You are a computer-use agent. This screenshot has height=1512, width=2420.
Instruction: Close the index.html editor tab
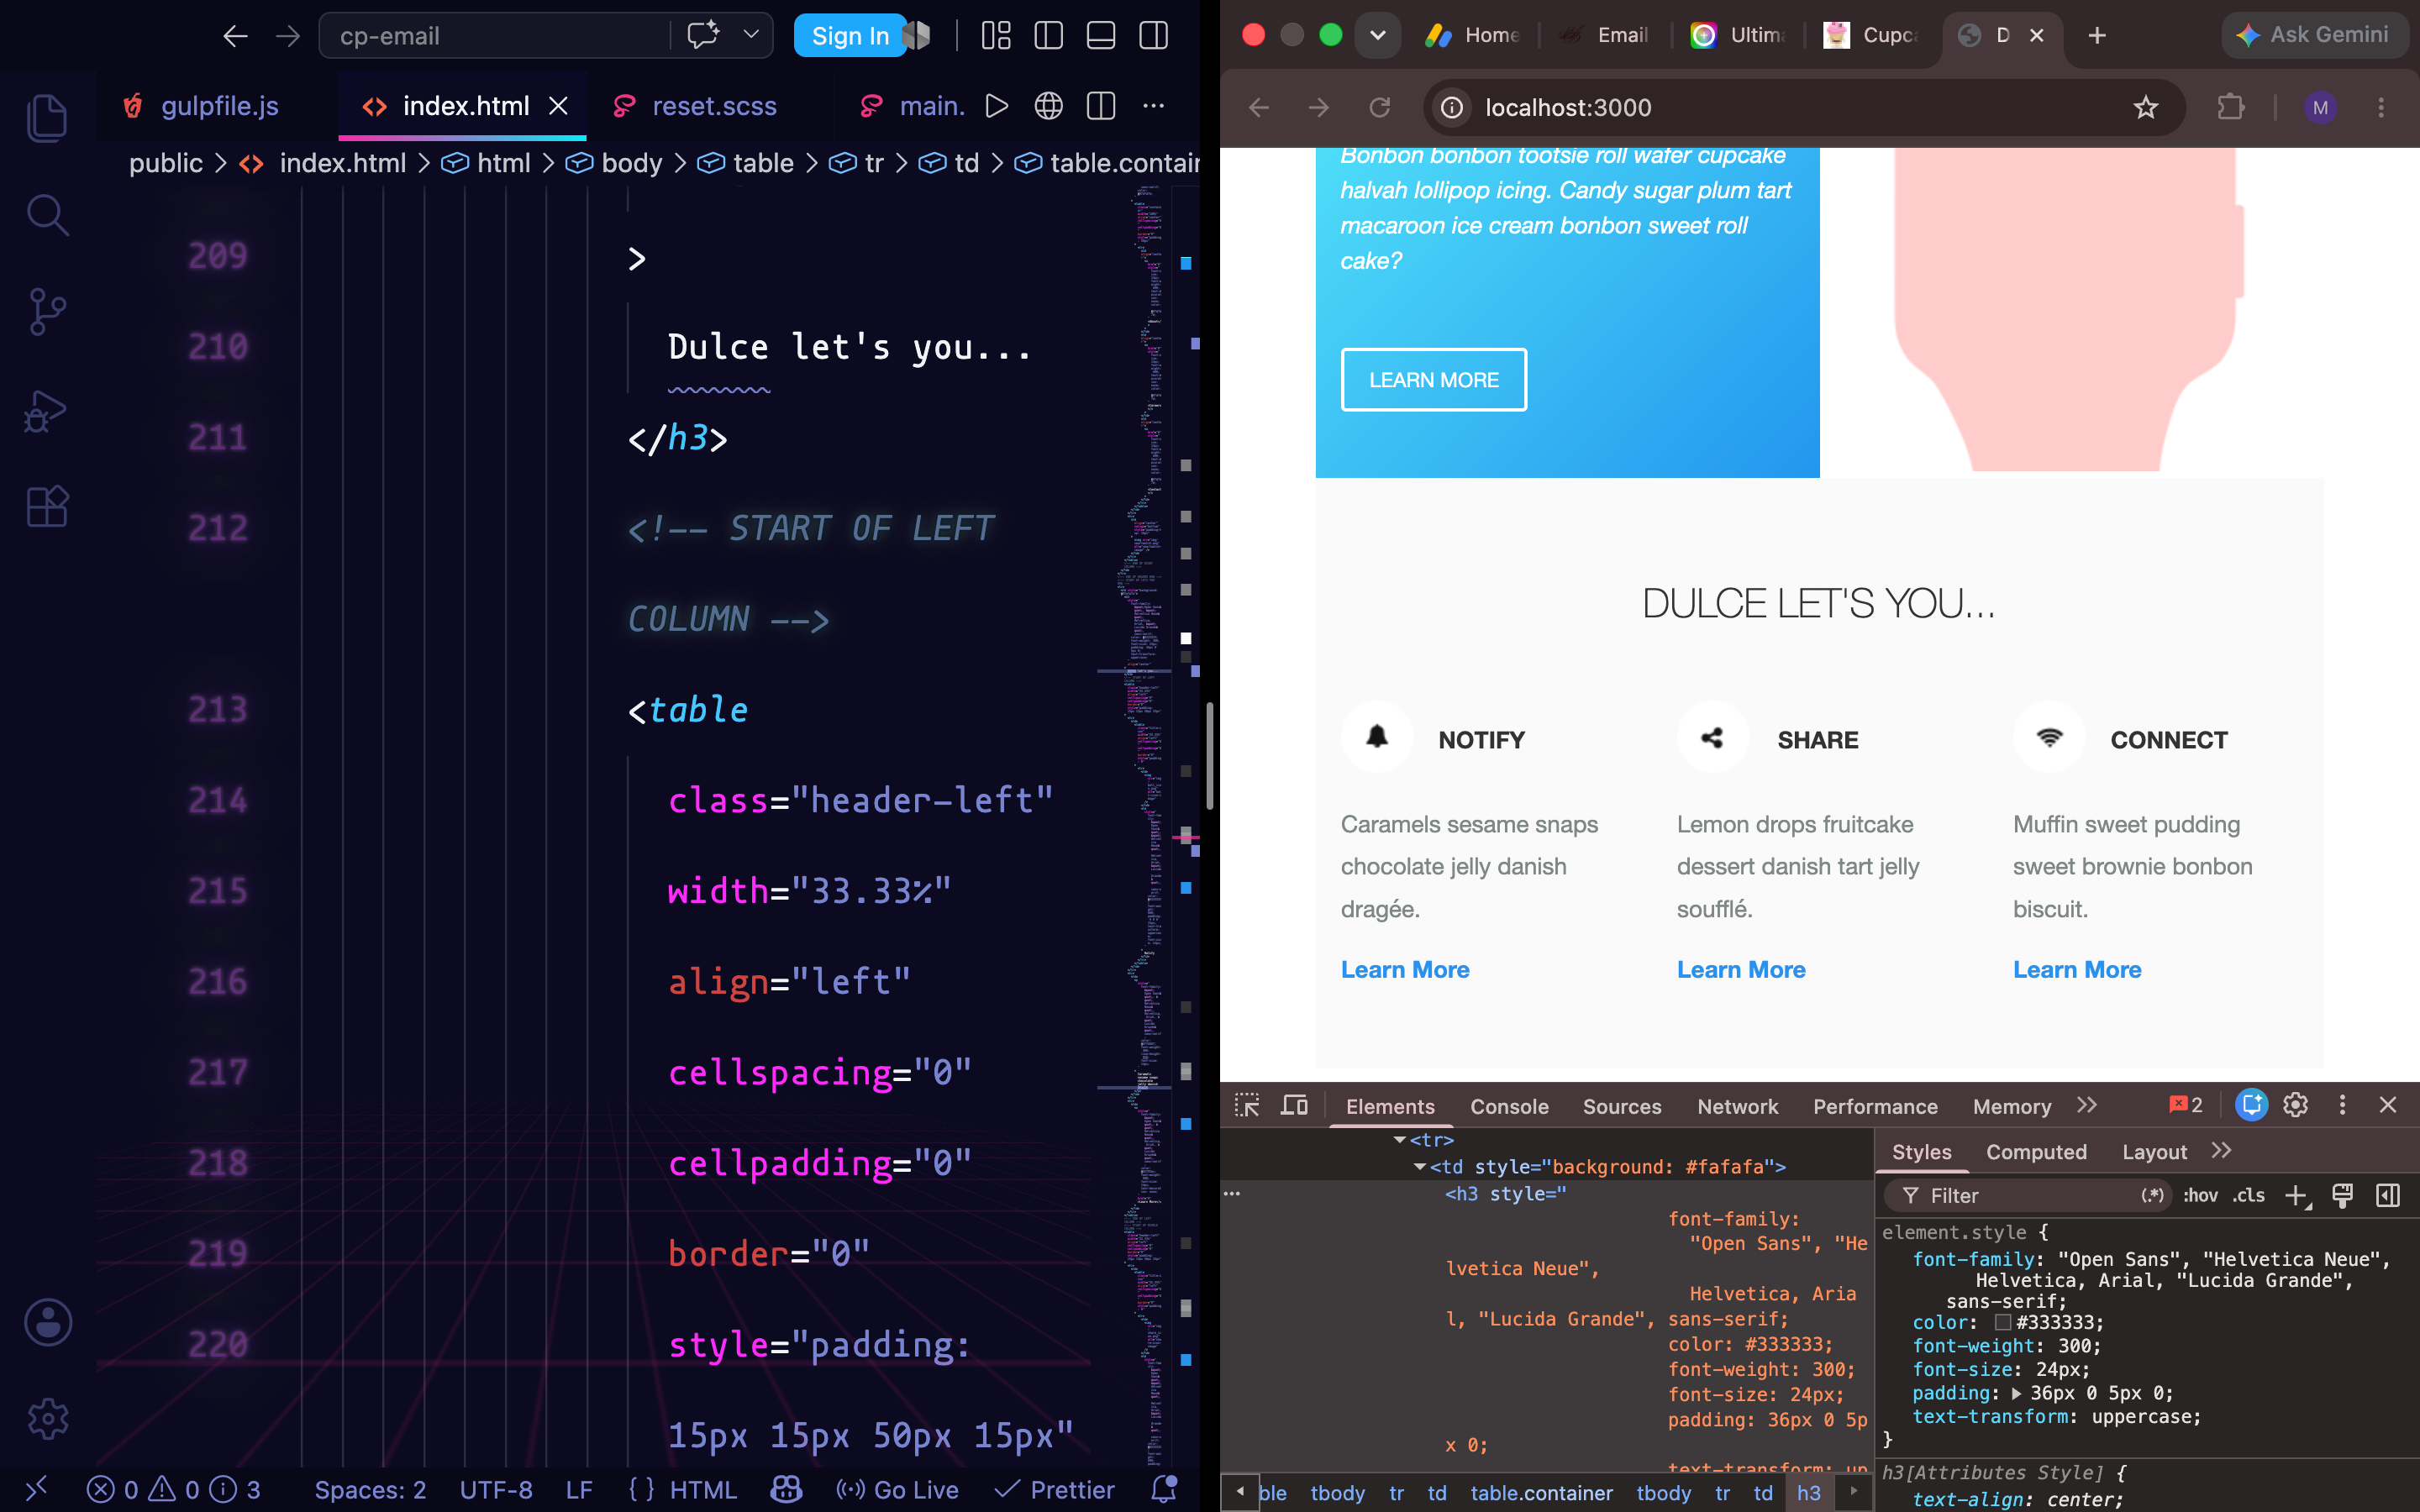pos(559,105)
